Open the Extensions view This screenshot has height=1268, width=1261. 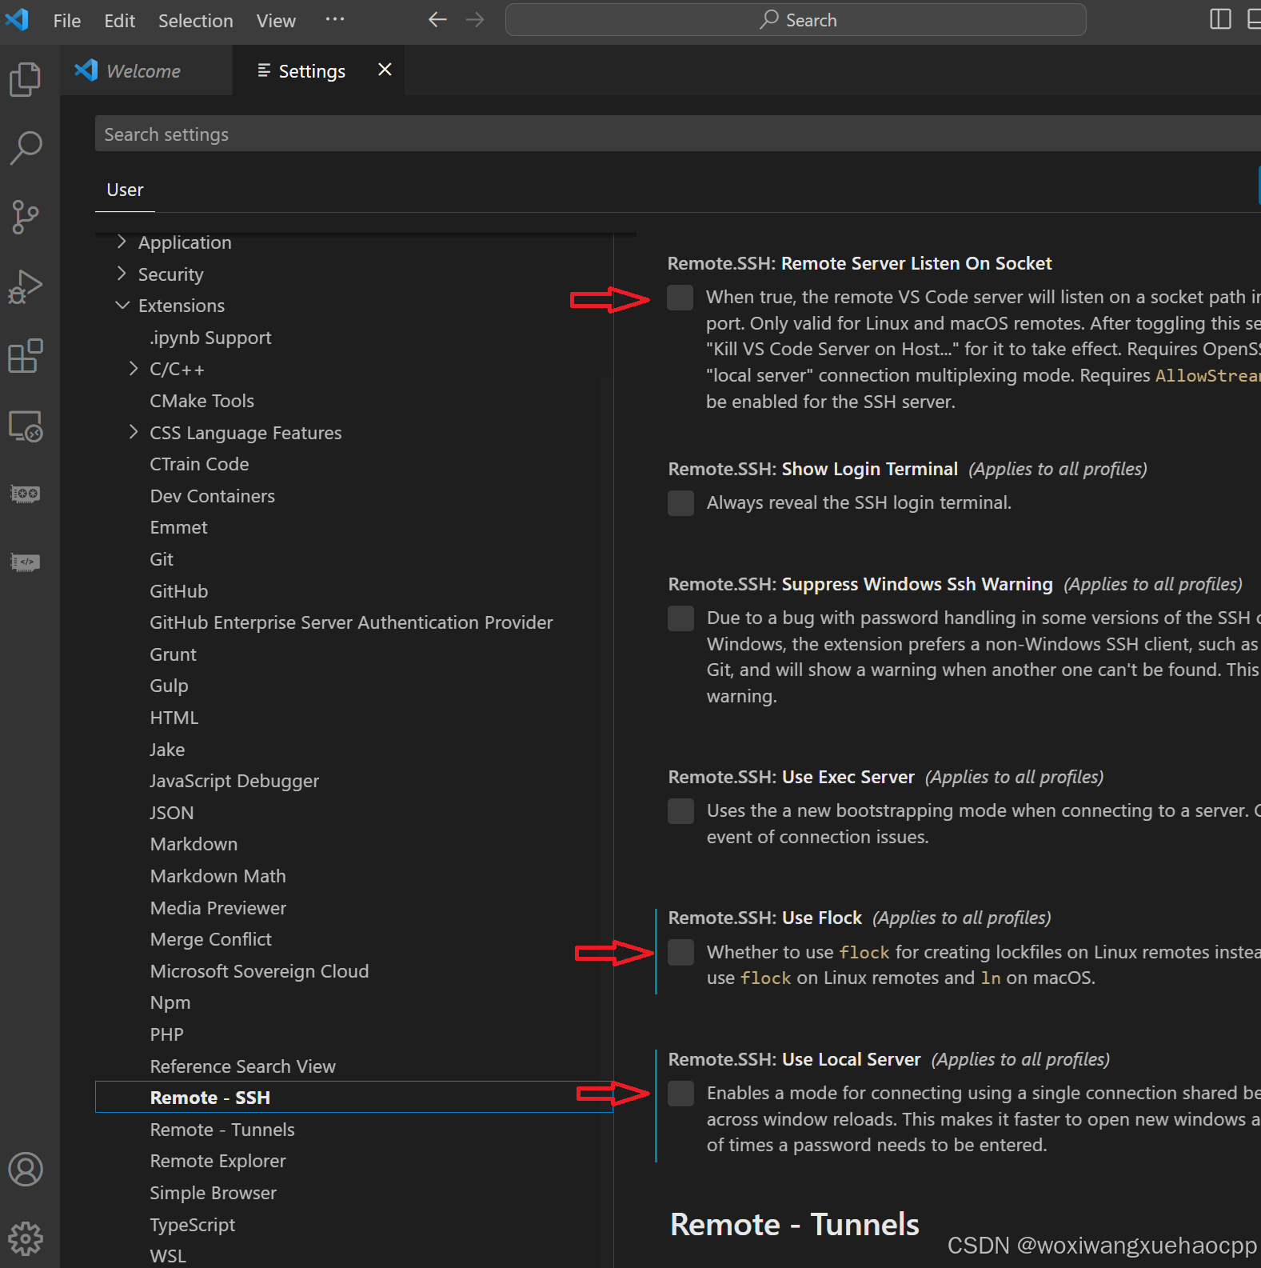(x=26, y=356)
